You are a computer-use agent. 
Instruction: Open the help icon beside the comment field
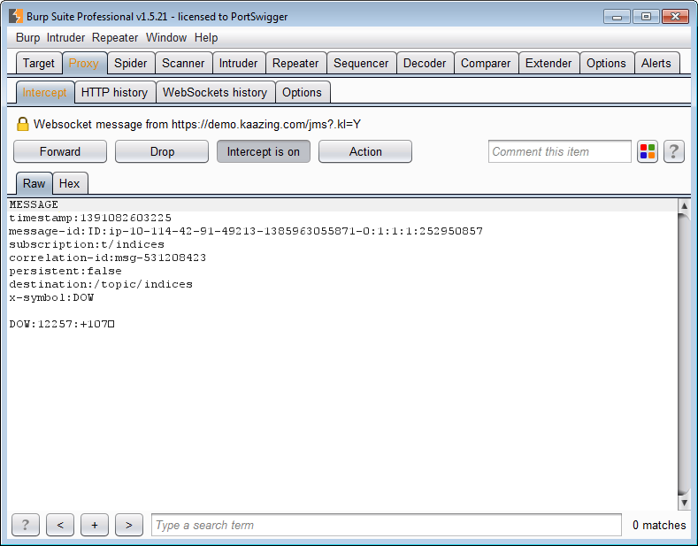tap(674, 152)
